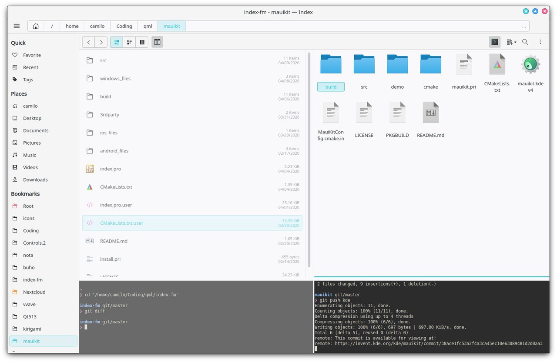Jump to qml breadcrumb segment
Viewport: 557px width, 362px height.
pyautogui.click(x=148, y=26)
